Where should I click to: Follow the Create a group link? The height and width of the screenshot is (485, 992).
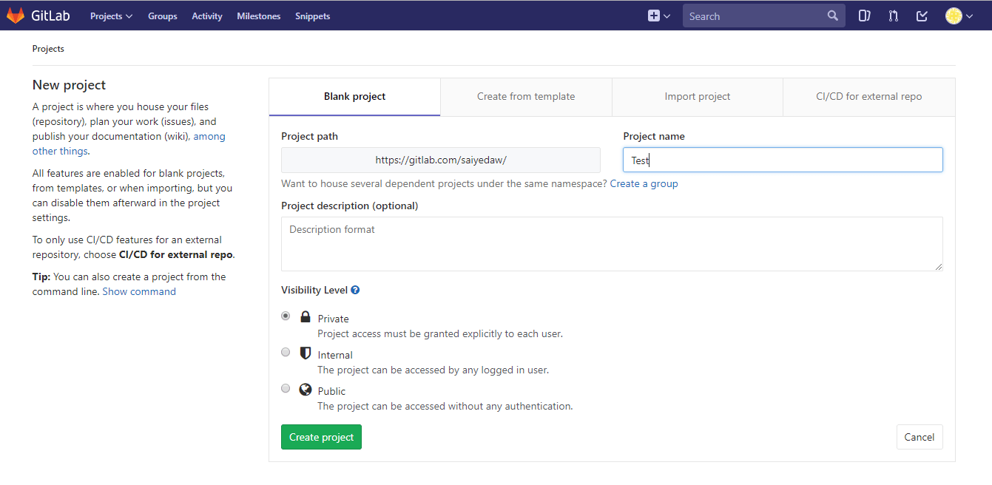coord(644,183)
